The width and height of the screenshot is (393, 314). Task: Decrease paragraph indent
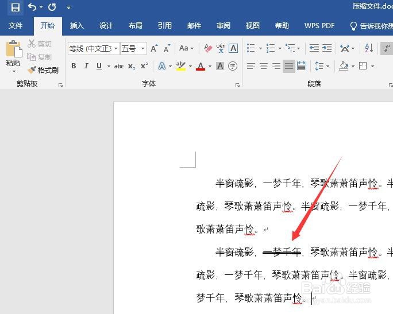point(314,48)
